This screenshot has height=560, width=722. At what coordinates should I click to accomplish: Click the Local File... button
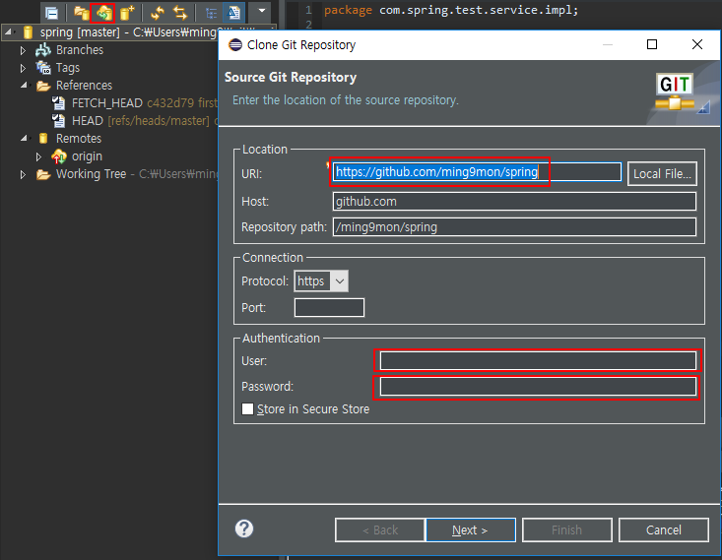click(x=662, y=173)
